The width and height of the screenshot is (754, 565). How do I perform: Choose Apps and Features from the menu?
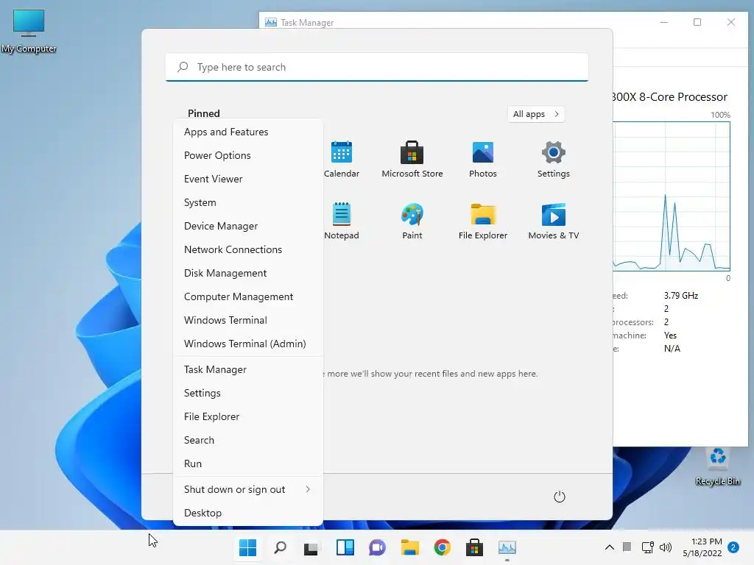247,132
